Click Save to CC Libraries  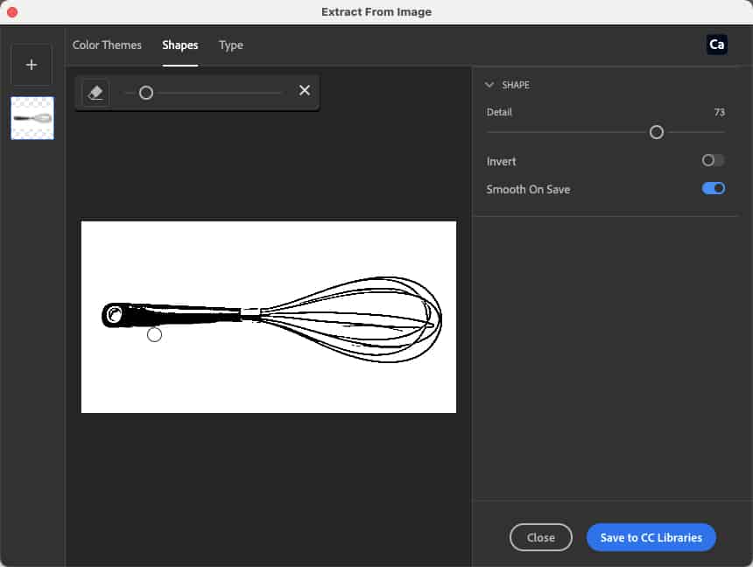651,538
